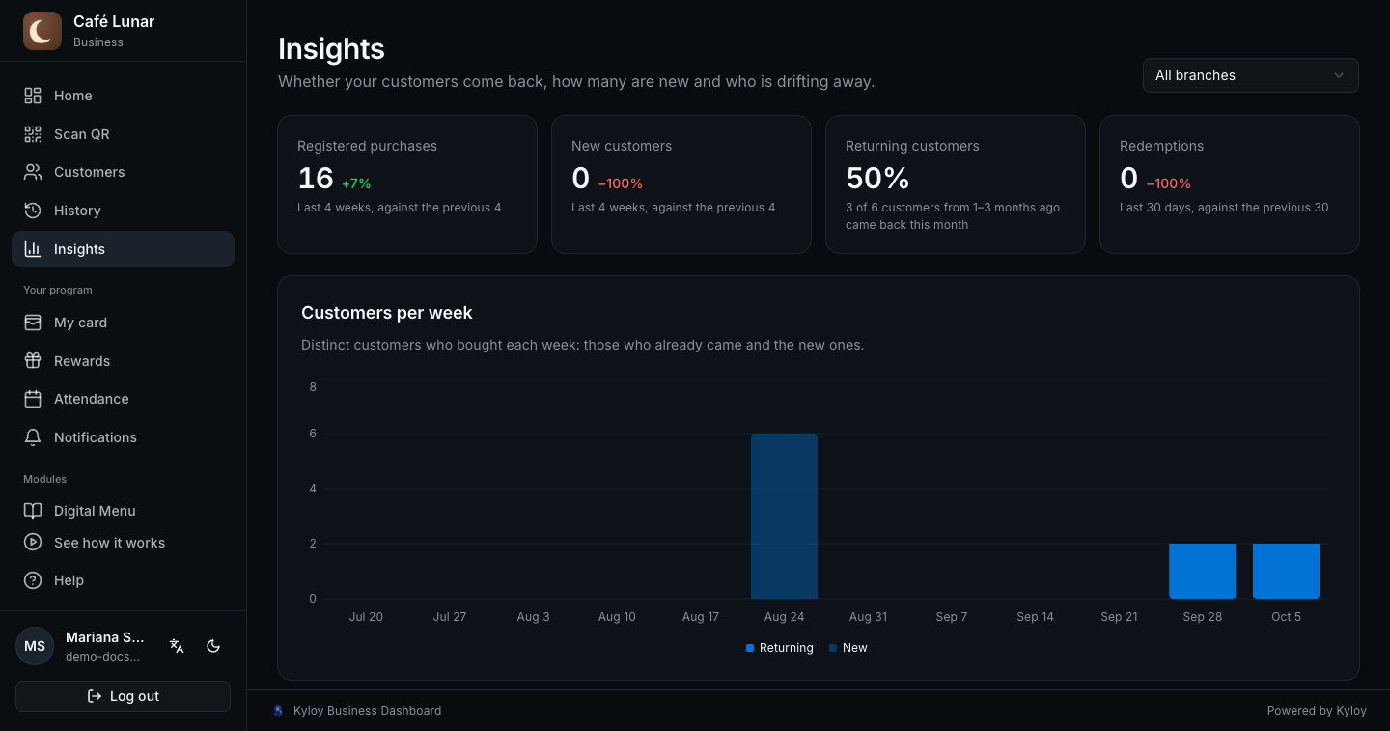
Task: Open the All branches dropdown
Action: point(1250,75)
